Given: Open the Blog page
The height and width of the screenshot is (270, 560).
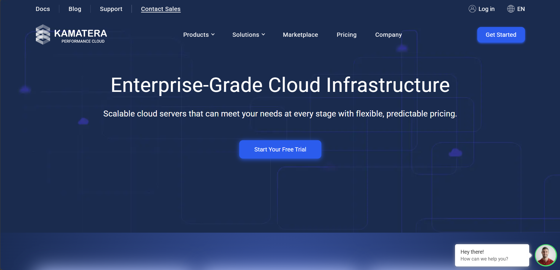Looking at the screenshot, I should (x=75, y=9).
